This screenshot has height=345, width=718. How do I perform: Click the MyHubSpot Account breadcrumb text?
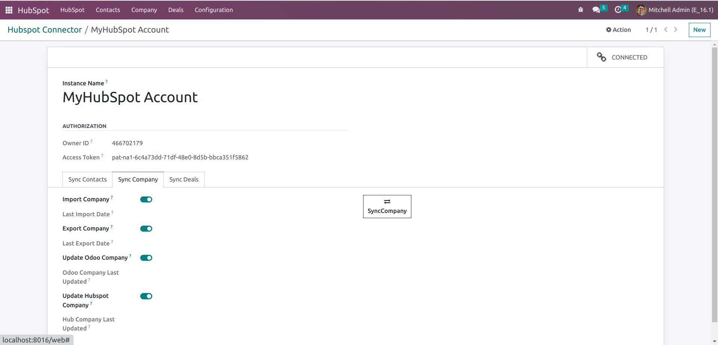tap(130, 30)
